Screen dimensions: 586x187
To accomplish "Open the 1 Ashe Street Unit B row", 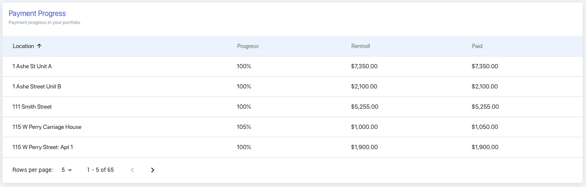I will tap(293, 87).
